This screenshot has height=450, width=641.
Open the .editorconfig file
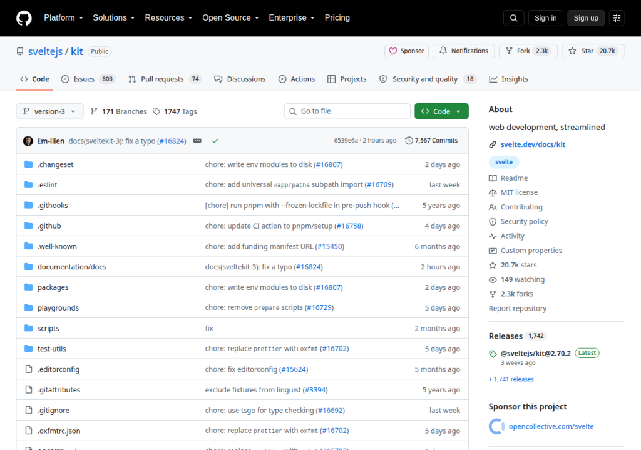coord(58,369)
